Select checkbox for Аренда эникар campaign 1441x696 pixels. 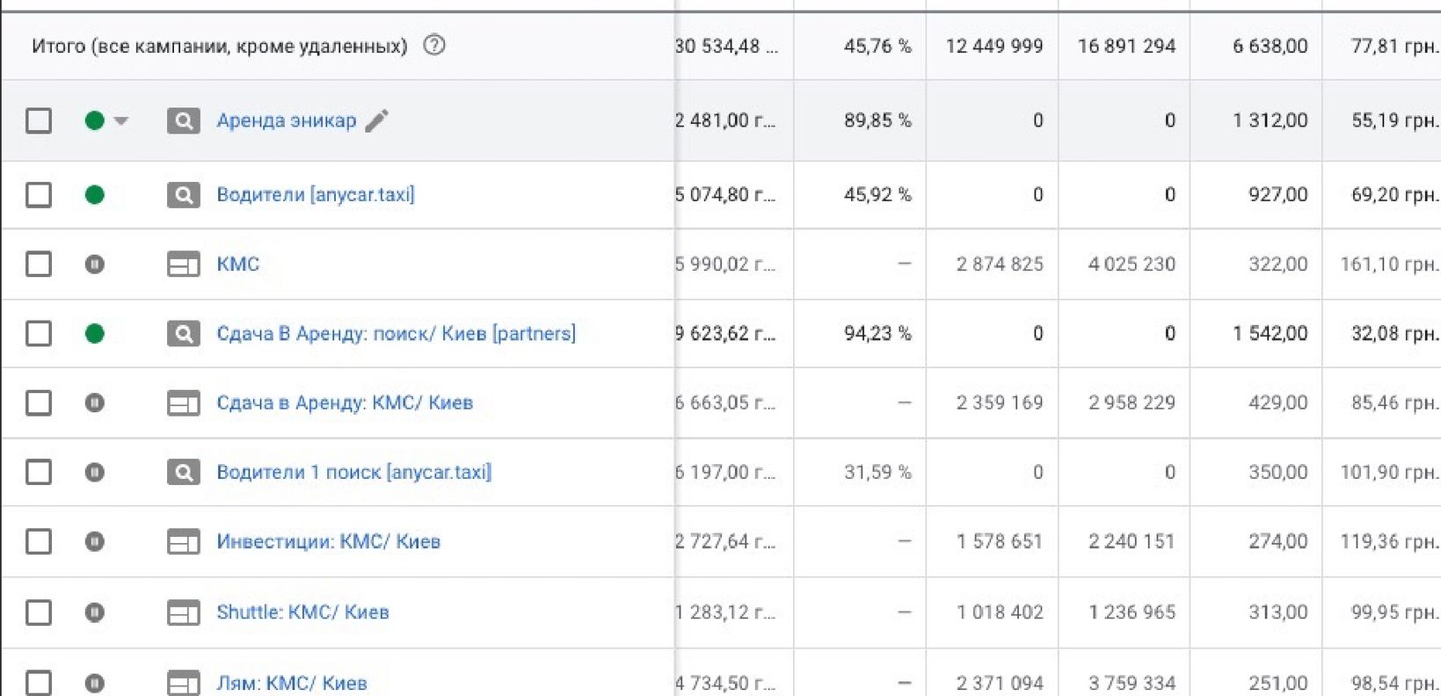point(39,120)
